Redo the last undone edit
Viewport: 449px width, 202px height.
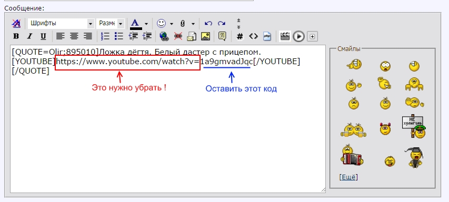pos(221,24)
